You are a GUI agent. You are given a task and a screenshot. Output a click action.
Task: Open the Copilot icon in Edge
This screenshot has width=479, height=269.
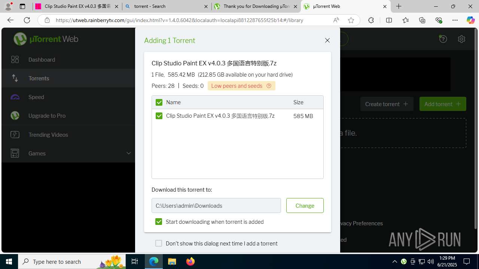pyautogui.click(x=470, y=20)
